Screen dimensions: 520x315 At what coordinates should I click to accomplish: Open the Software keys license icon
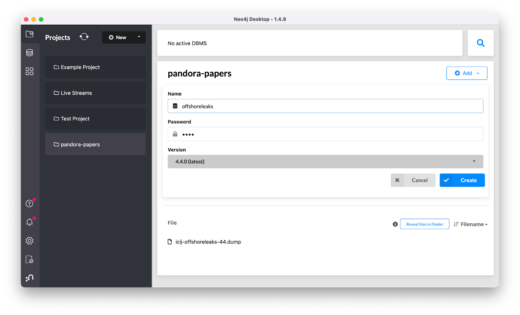(x=30, y=259)
